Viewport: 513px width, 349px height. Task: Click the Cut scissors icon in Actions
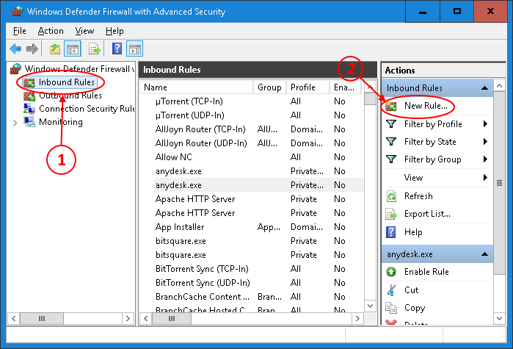[391, 290]
